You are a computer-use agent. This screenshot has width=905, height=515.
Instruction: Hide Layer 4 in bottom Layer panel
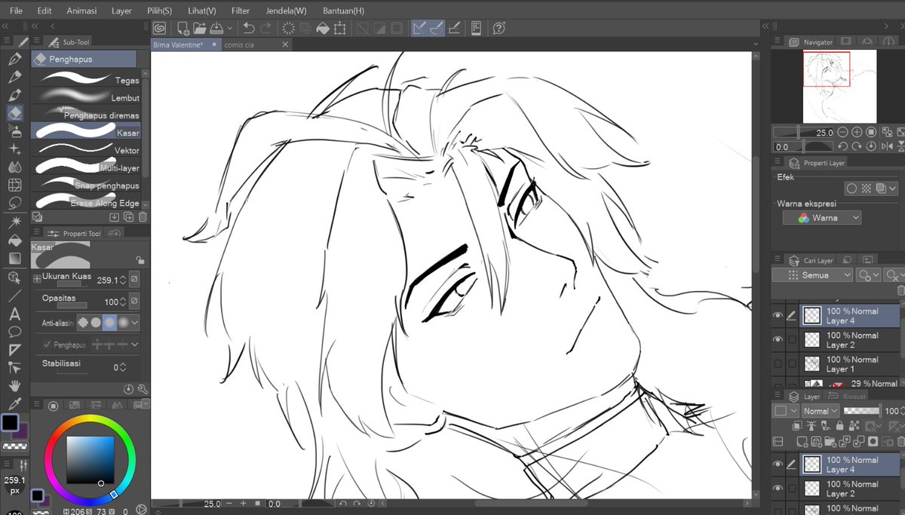click(x=778, y=464)
